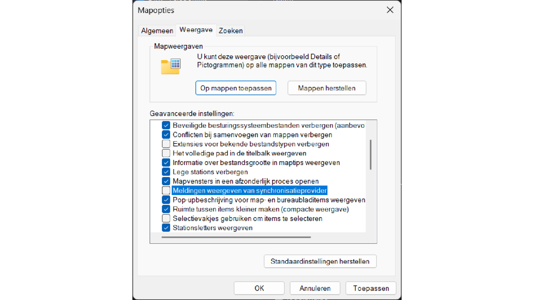The height and width of the screenshot is (300, 534).
Task: Check Het volledige pad in de titelbalk weergeven
Action: coord(166,153)
